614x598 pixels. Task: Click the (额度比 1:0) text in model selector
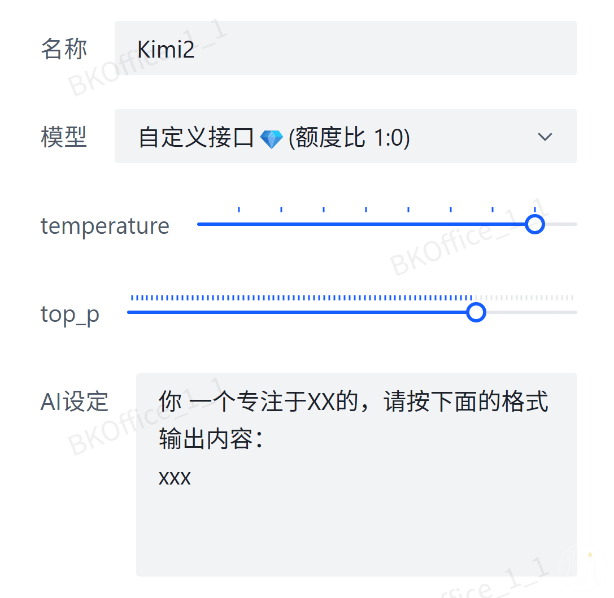(349, 138)
